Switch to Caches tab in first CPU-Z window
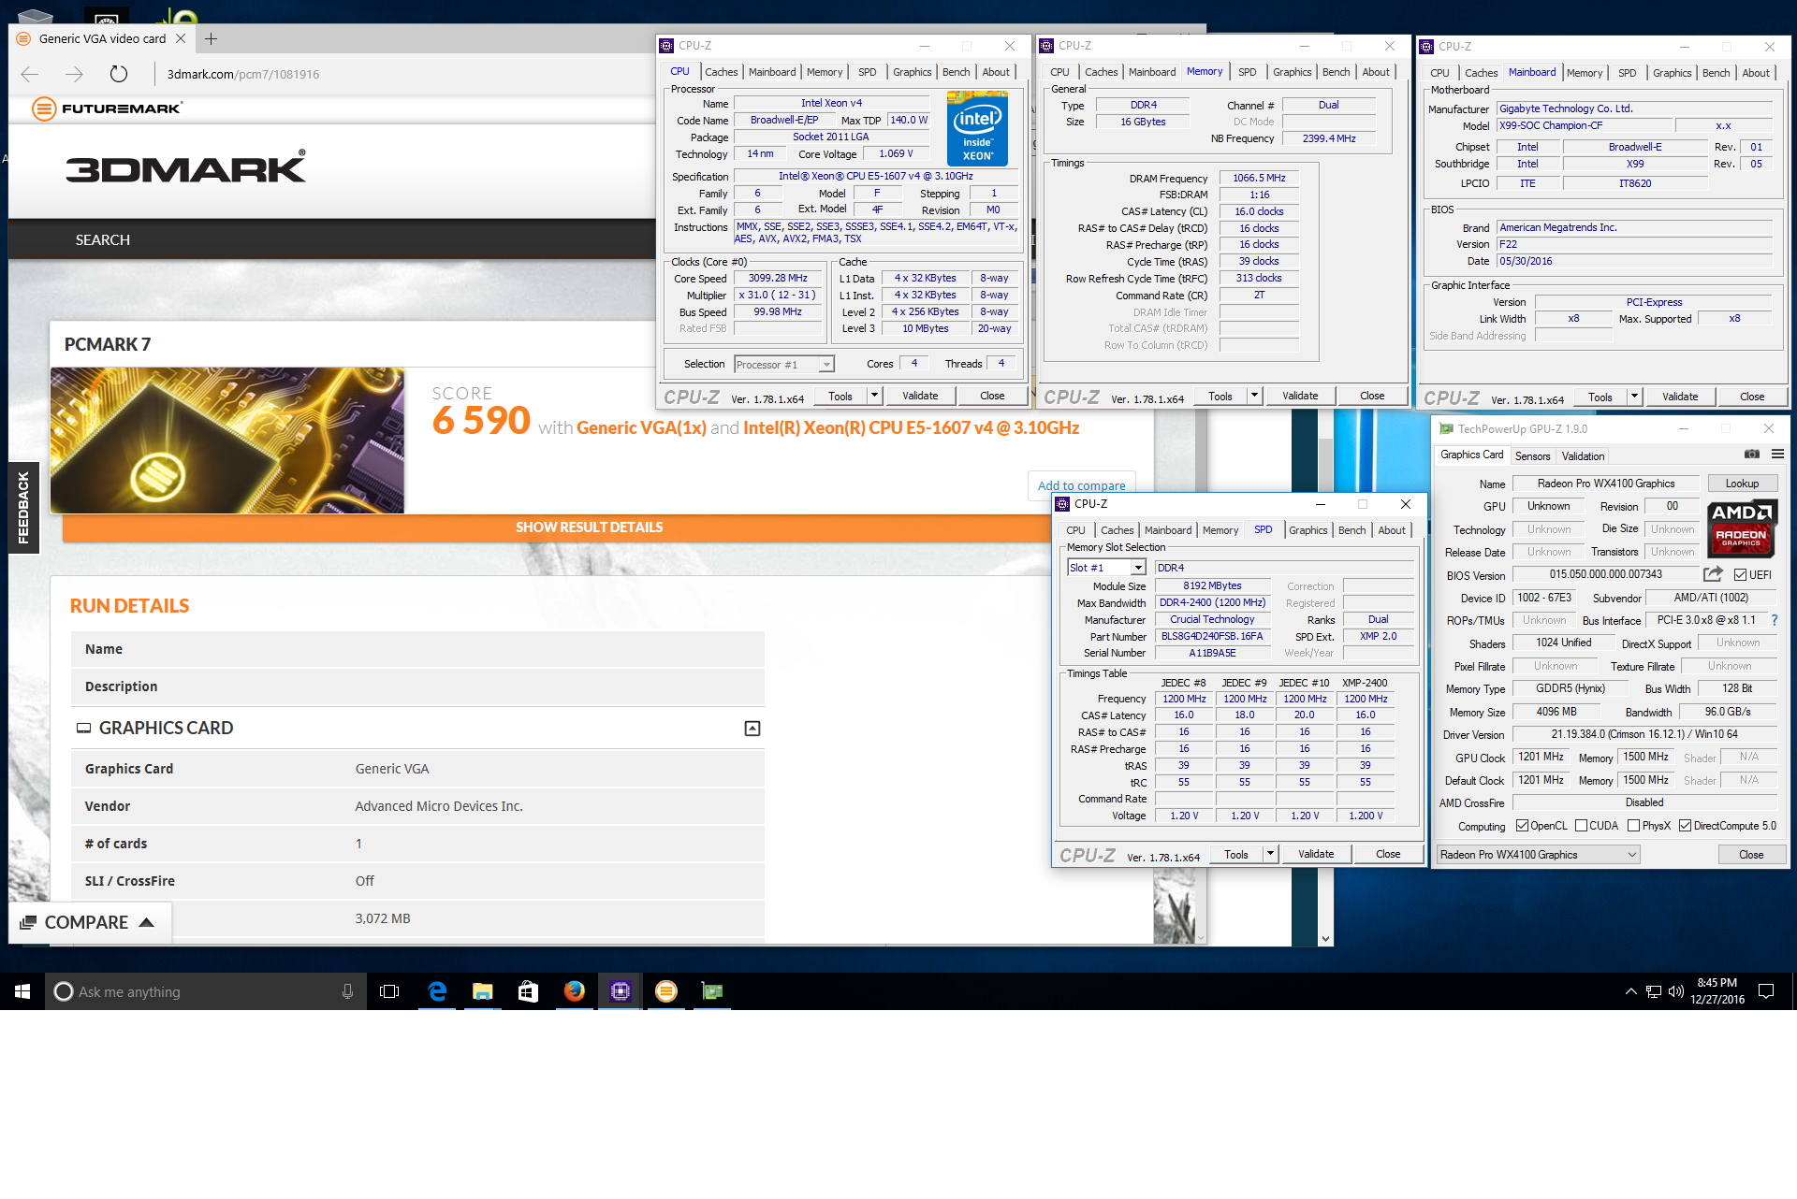 pyautogui.click(x=721, y=72)
